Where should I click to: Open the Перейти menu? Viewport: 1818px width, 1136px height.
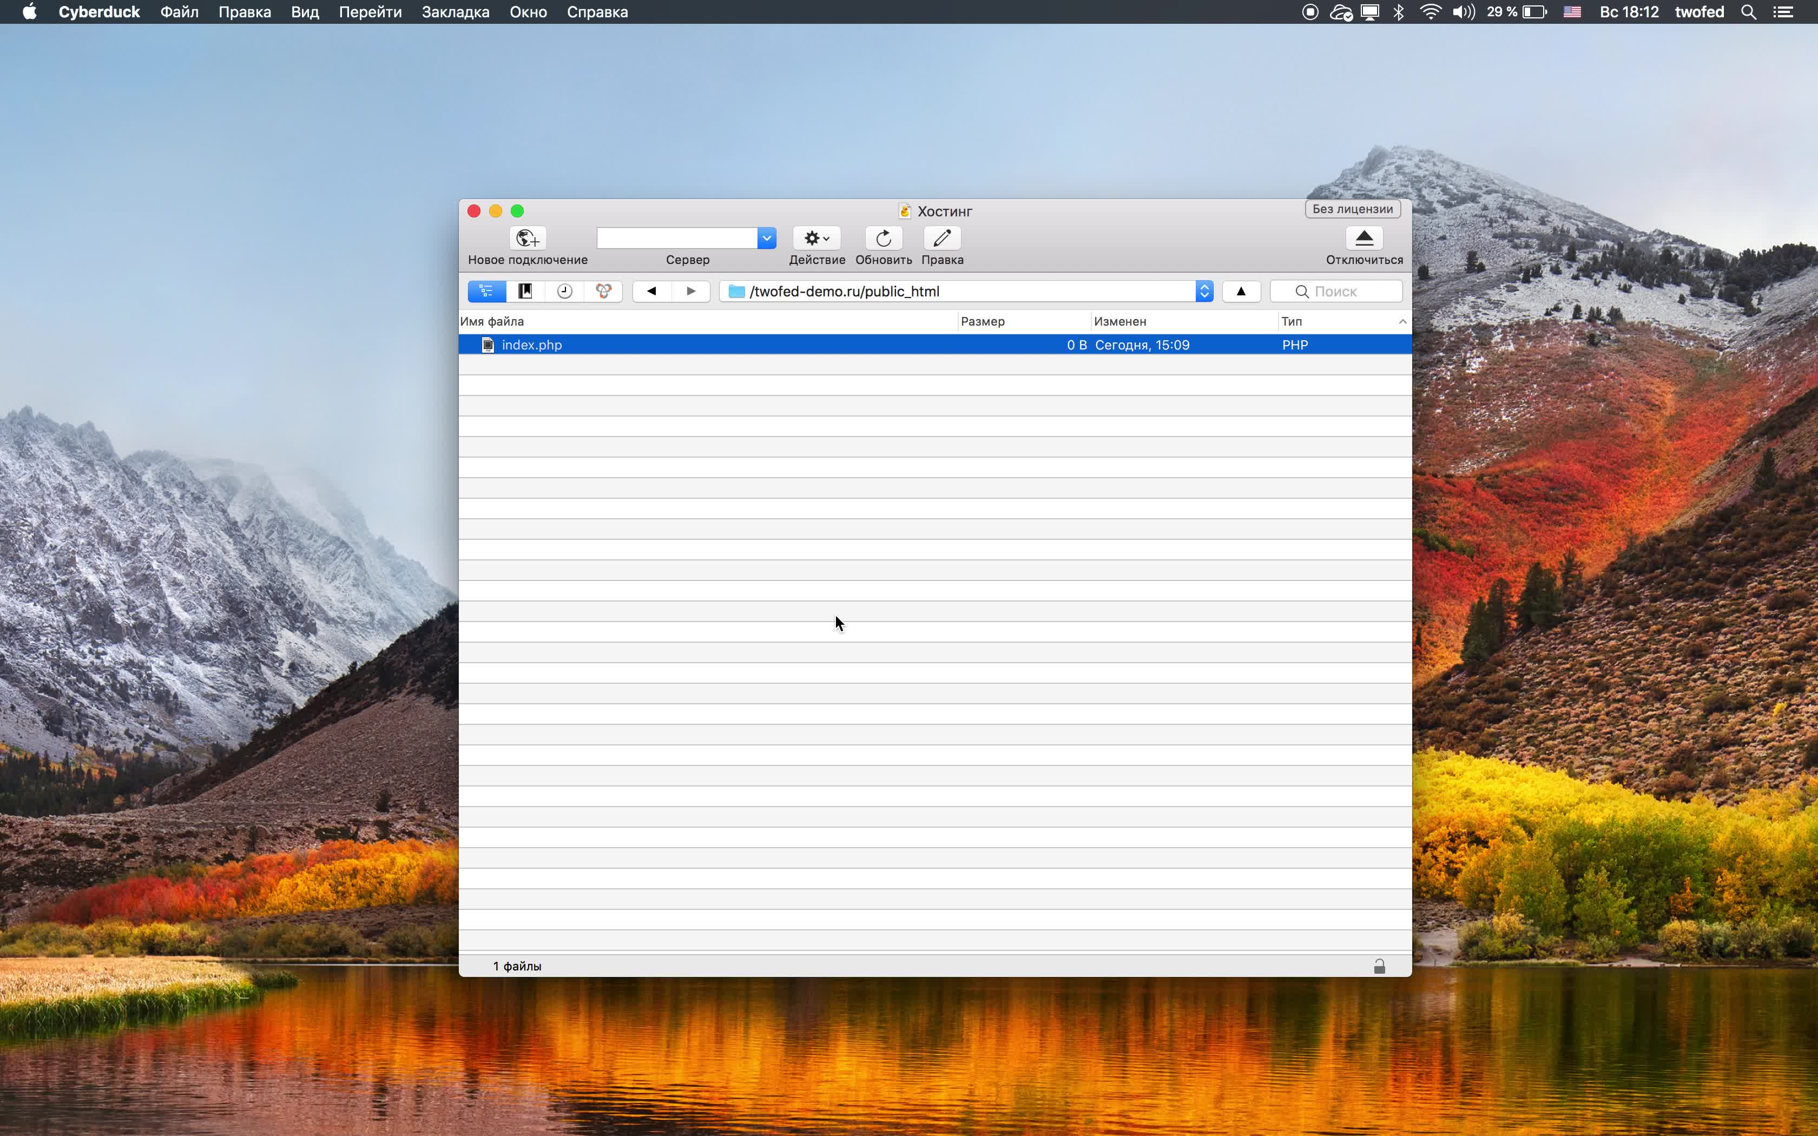tap(370, 12)
